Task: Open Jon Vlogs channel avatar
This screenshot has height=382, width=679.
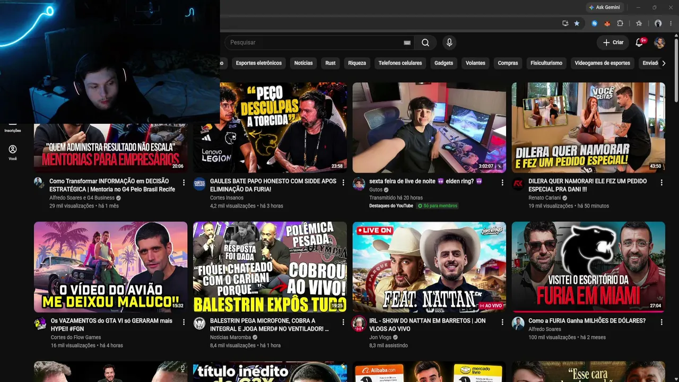Action: (359, 323)
